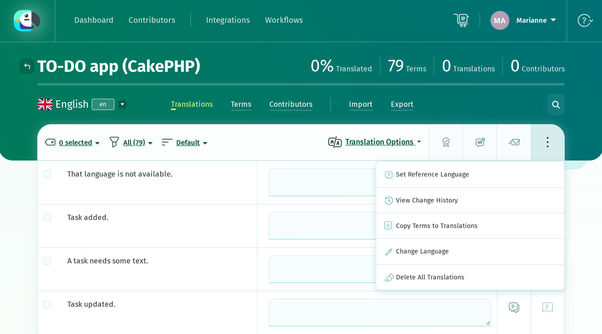Open the search magnifier icon
Viewport: 602px width, 334px height.
click(x=556, y=104)
